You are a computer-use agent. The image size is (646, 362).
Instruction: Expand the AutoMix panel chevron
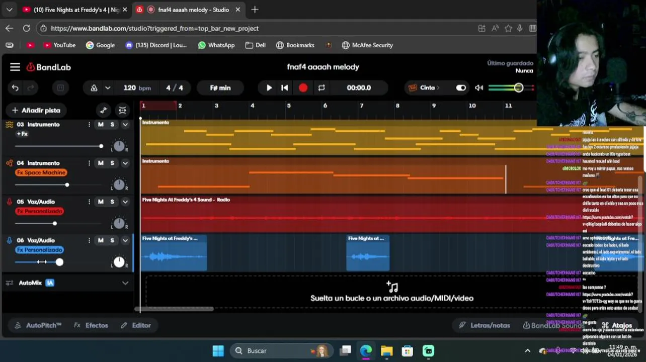point(125,283)
